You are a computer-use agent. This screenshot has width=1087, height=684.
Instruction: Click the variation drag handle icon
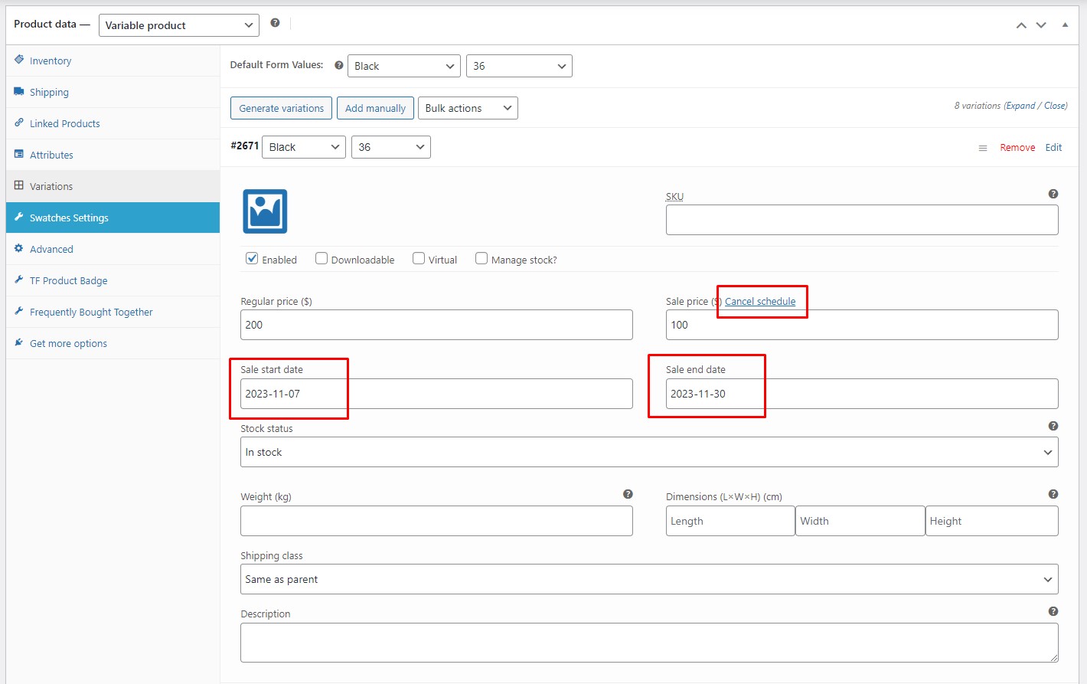983,148
